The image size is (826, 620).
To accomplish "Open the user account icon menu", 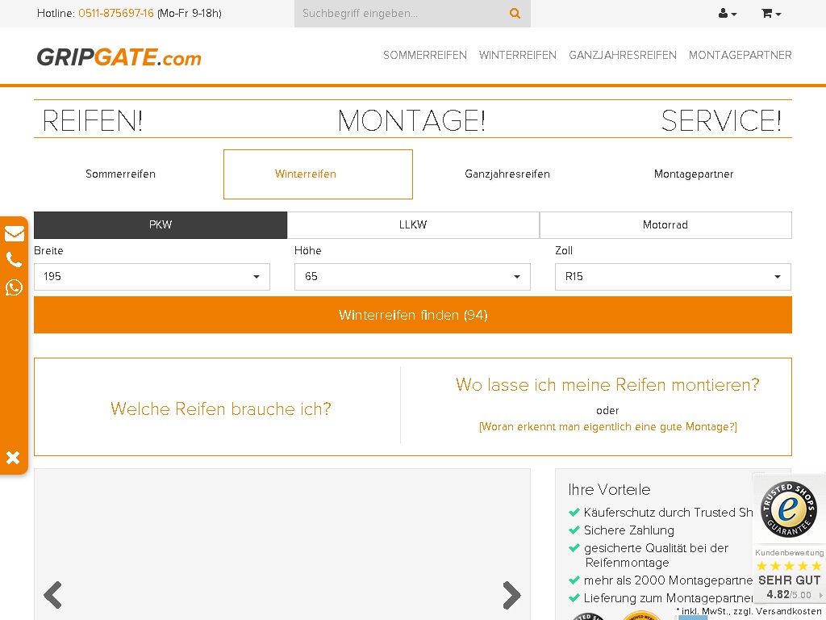I will [727, 14].
